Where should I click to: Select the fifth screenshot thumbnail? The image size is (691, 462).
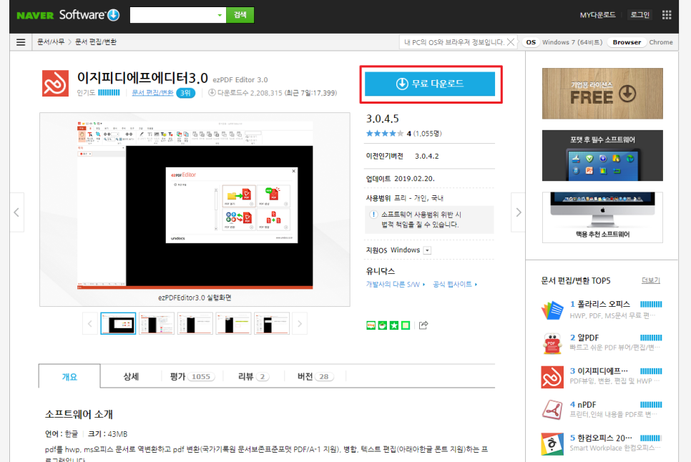click(272, 324)
